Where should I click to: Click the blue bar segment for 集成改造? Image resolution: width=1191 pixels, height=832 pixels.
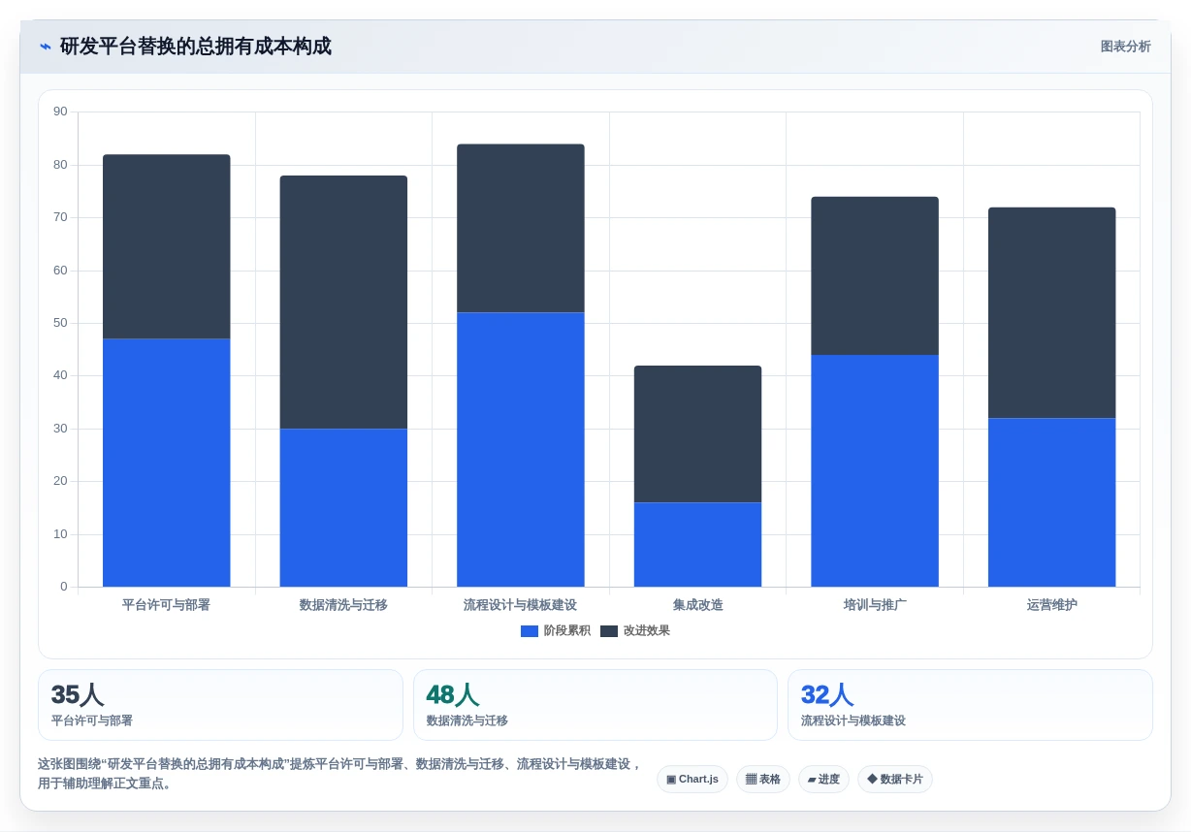pyautogui.click(x=697, y=544)
